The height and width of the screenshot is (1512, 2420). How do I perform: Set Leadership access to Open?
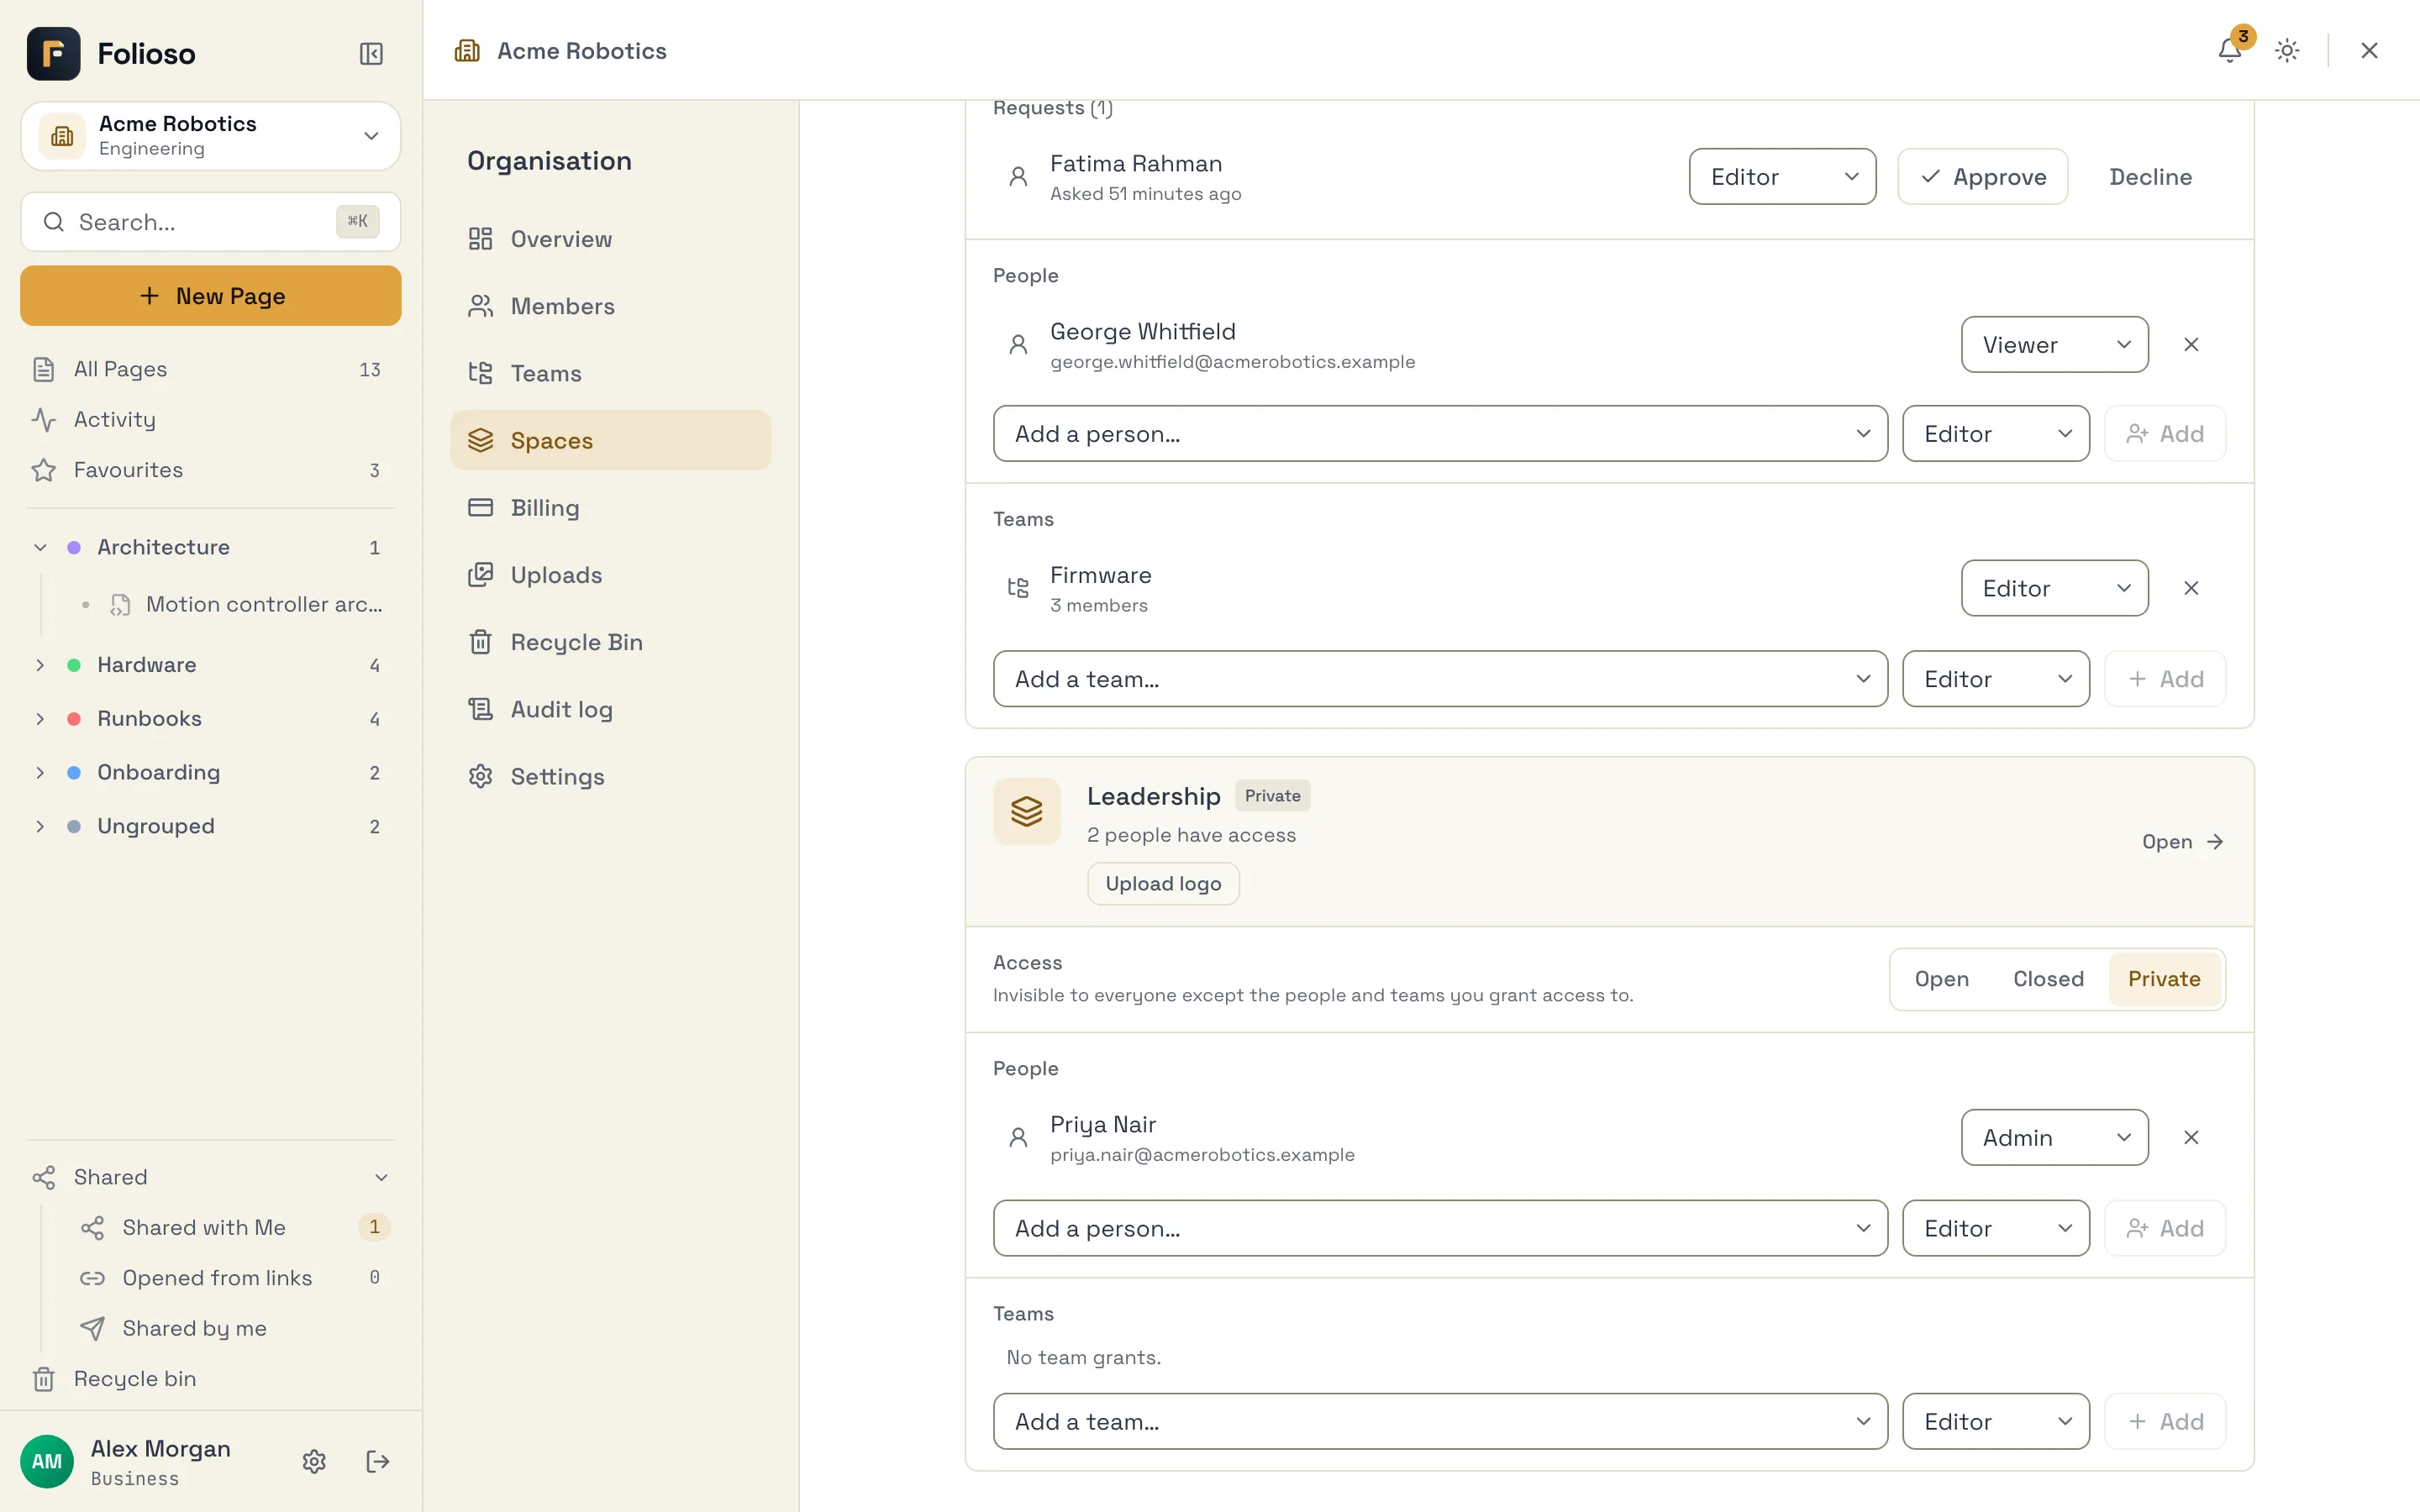pyautogui.click(x=1941, y=979)
